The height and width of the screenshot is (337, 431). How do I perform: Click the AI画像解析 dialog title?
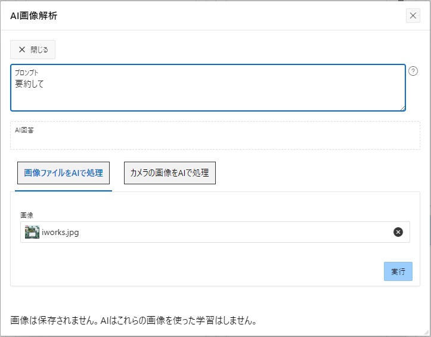pos(34,16)
